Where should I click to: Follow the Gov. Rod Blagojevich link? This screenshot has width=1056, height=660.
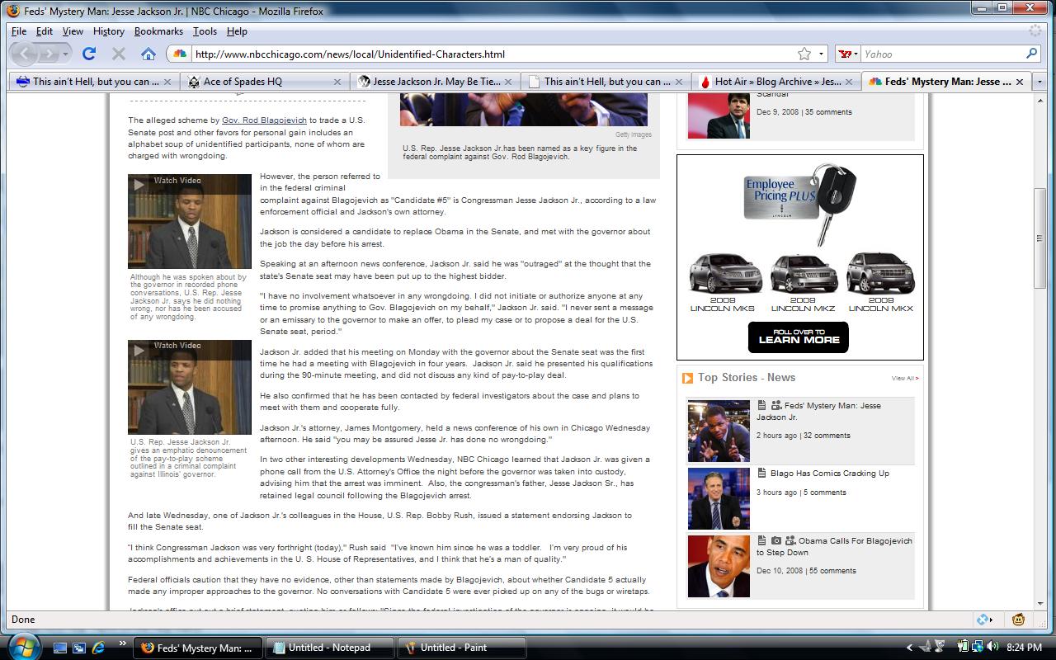pyautogui.click(x=264, y=120)
